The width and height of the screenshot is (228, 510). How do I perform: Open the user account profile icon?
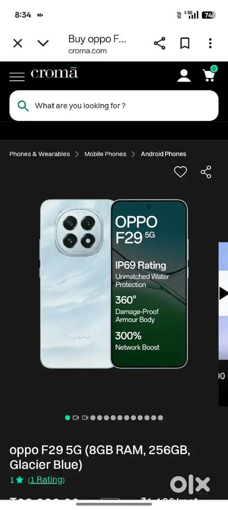tap(184, 75)
